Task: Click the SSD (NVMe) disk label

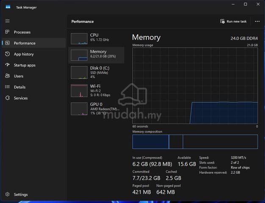Action: 99,73
